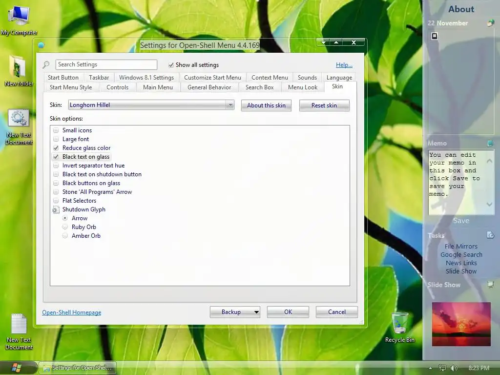Click the roll-up arrow button in title bar

coord(336,42)
